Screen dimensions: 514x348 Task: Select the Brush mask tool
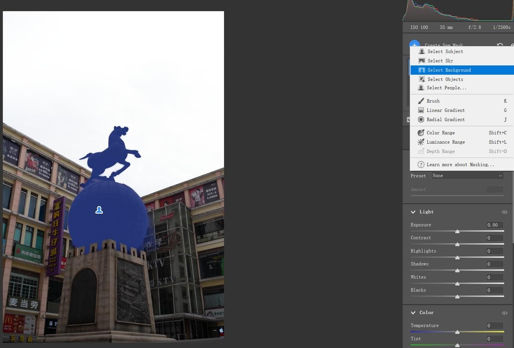coord(433,101)
